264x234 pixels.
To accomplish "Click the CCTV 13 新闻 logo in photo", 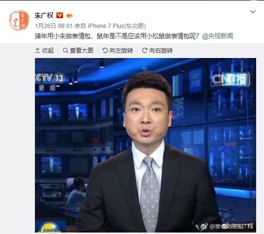I will (x=50, y=82).
